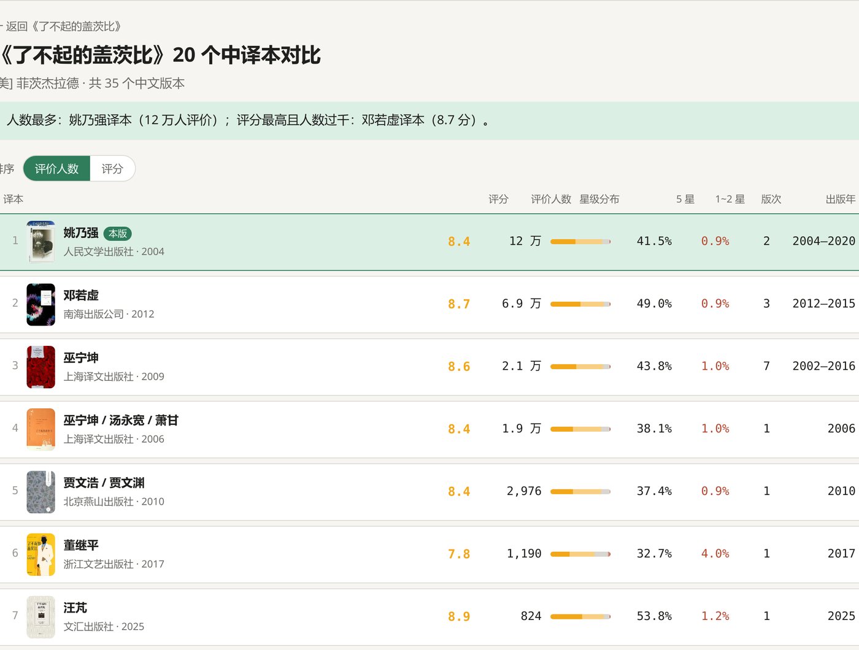
Task: Open 贾文浩 / 贾文渊 title link
Action: (104, 483)
